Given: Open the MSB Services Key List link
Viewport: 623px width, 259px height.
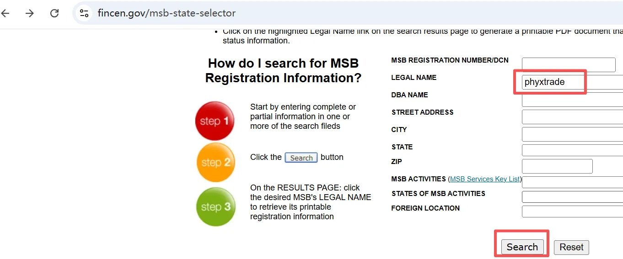Looking at the screenshot, I should point(485,179).
